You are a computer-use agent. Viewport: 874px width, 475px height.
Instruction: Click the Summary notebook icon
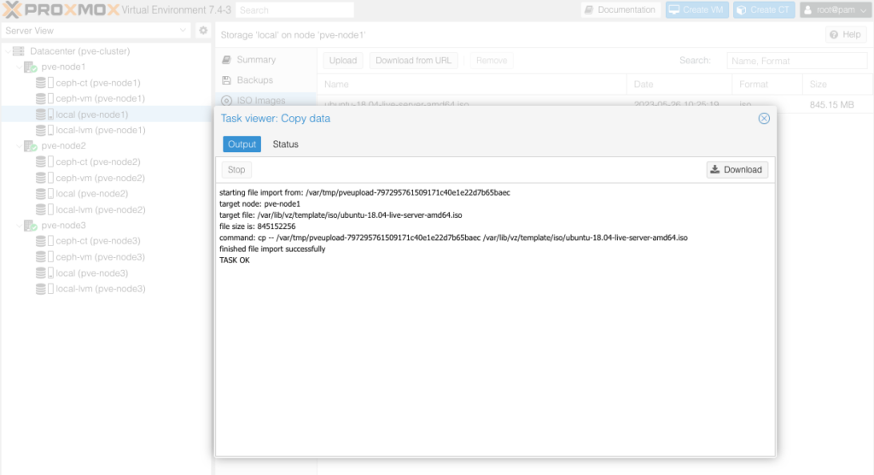tap(226, 60)
